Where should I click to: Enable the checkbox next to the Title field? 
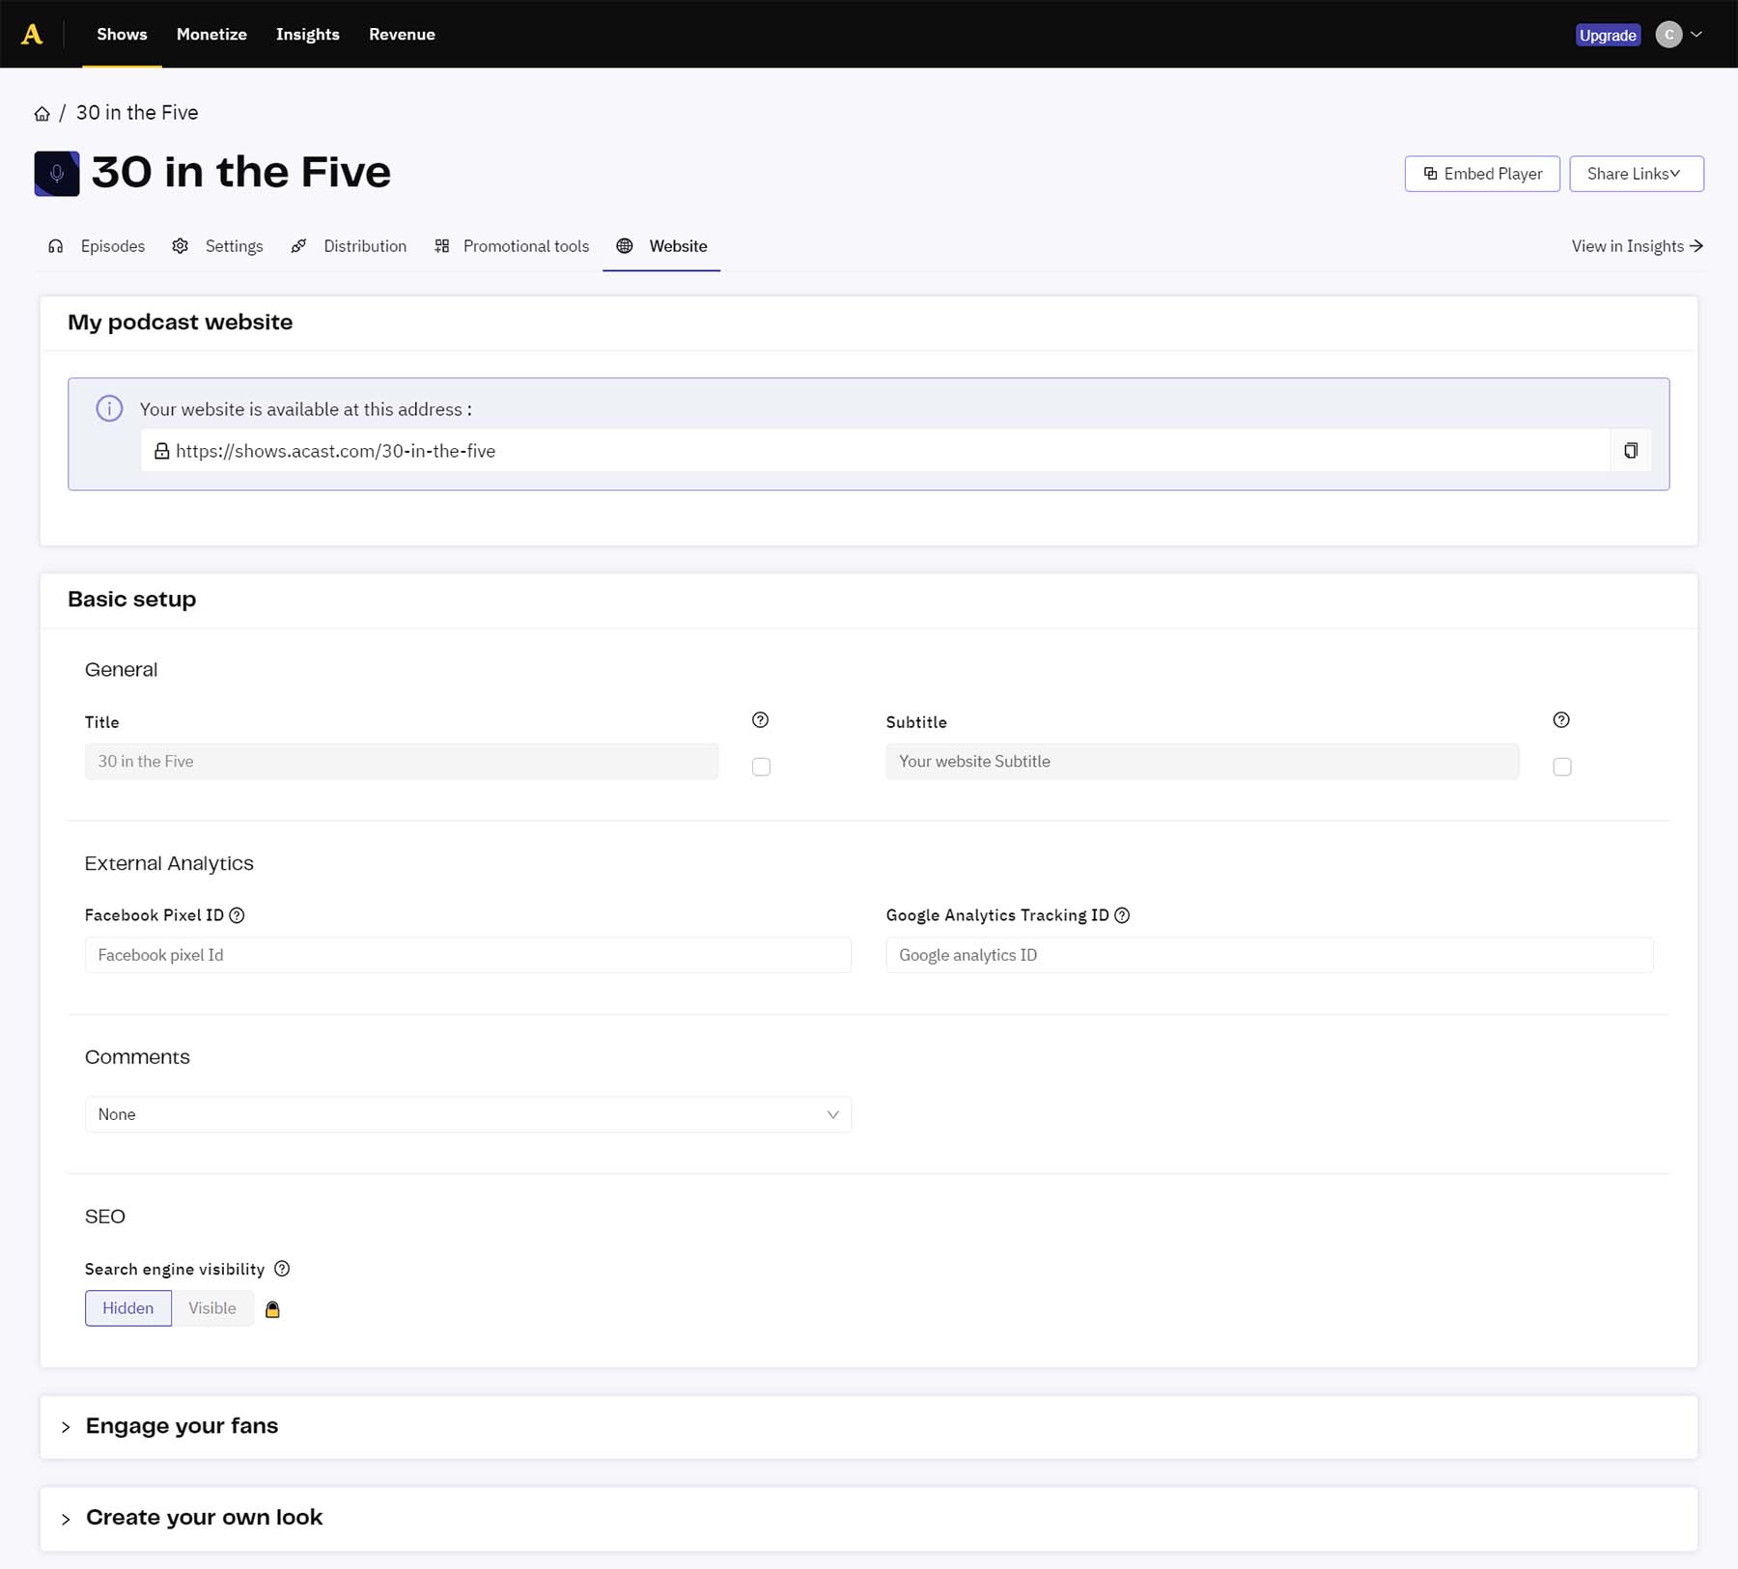pyautogui.click(x=761, y=767)
